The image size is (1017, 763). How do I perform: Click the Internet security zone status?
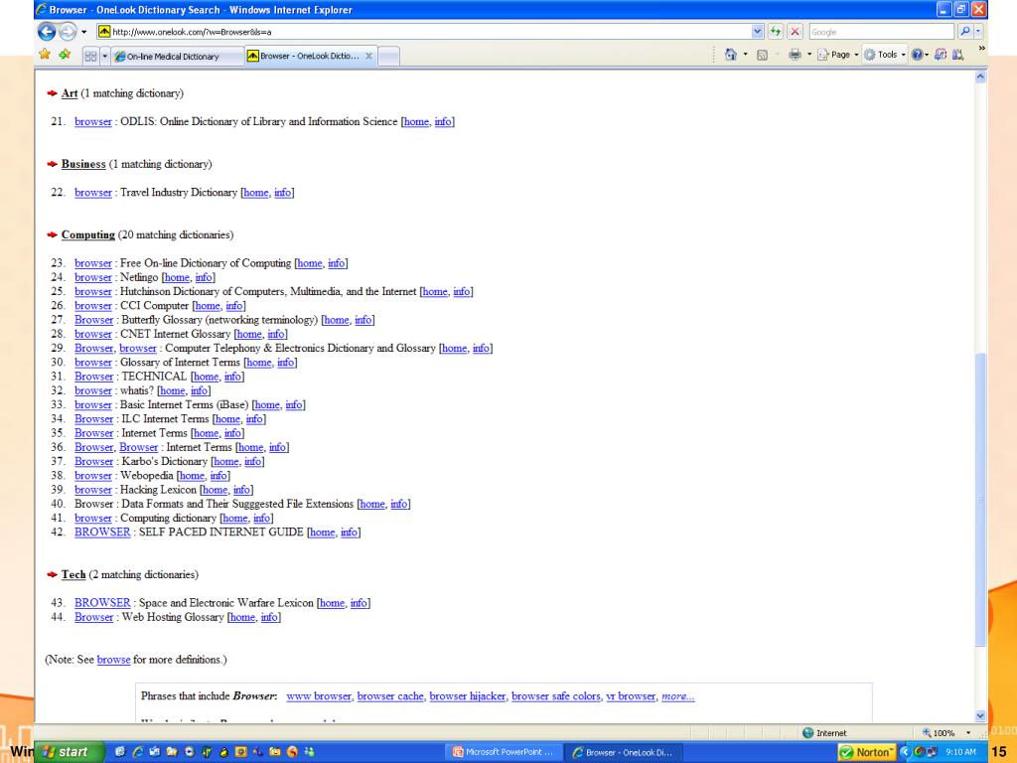(824, 733)
